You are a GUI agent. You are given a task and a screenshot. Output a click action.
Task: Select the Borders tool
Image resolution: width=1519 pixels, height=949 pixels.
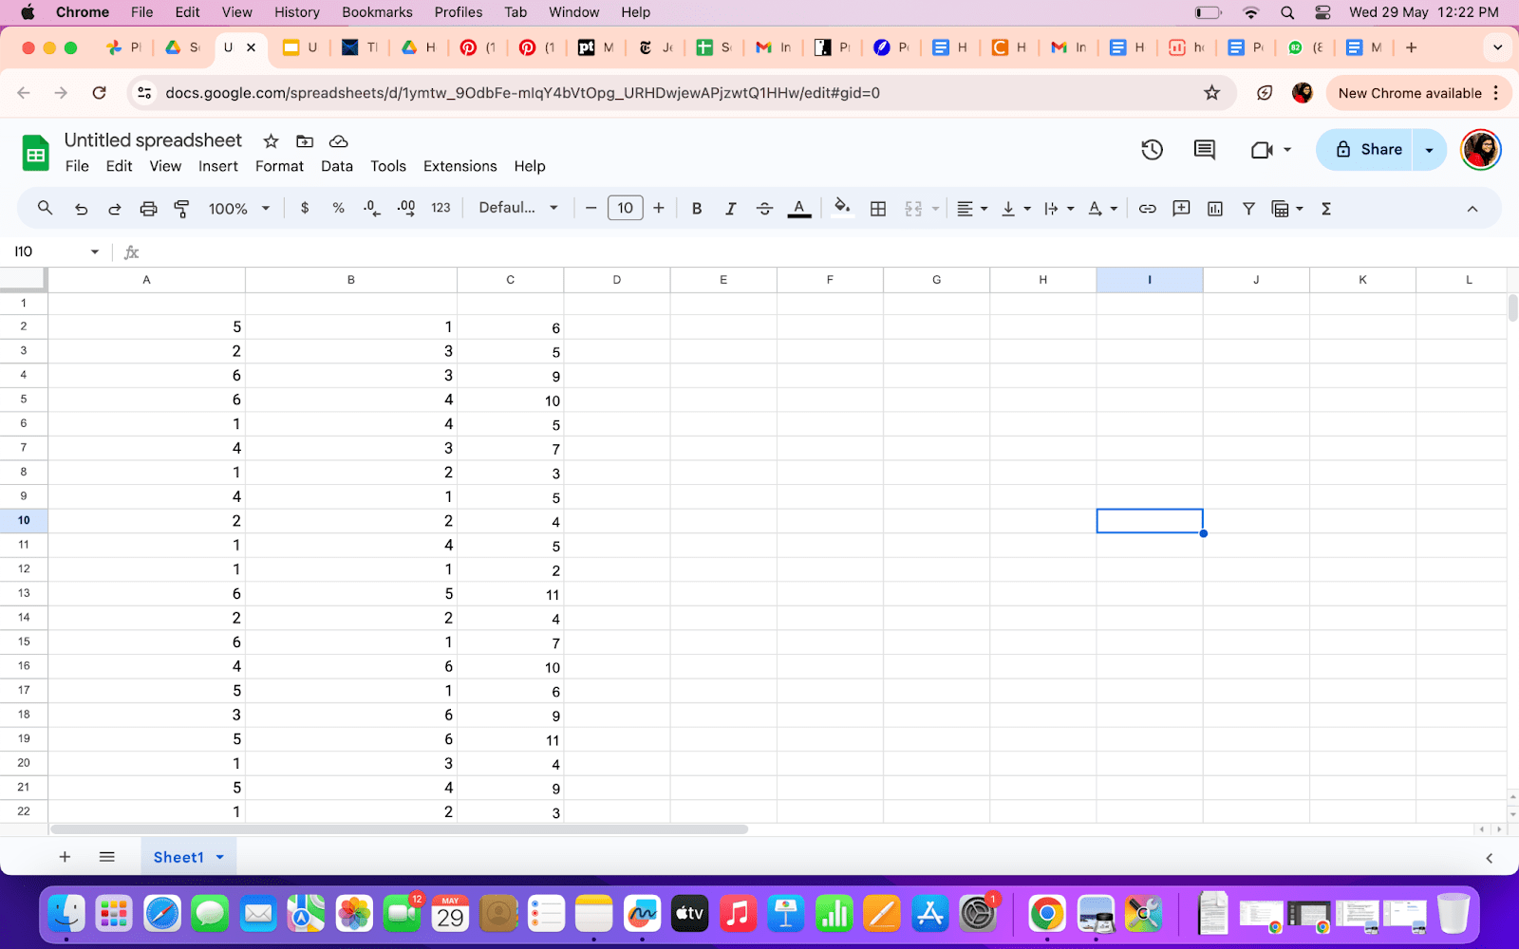coord(877,208)
